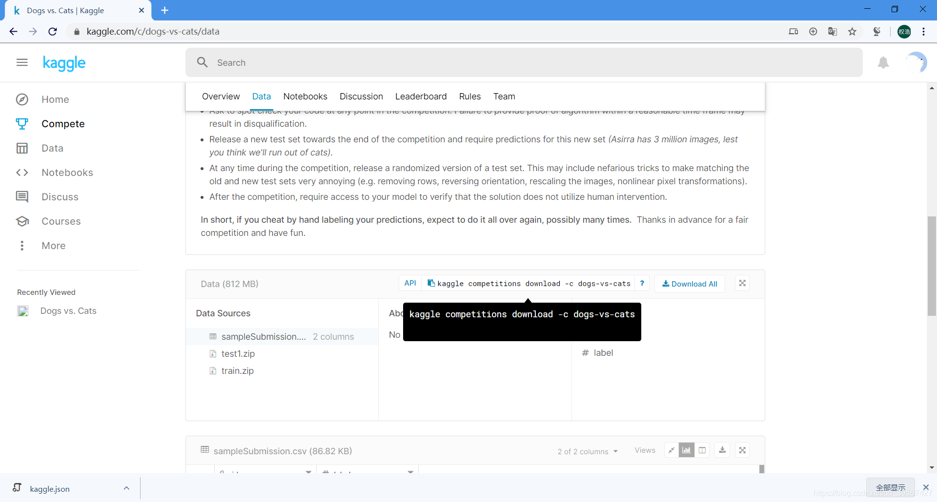
Task: Select sampleSubmission file in Data Sources
Action: 282,336
